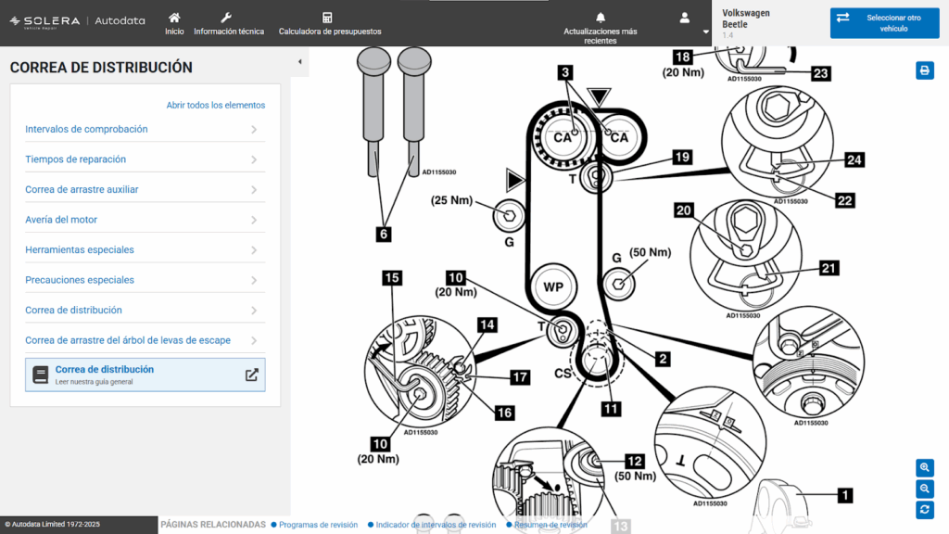Expand Intervalos de comprobación section
This screenshot has height=534, width=949.
coord(144,130)
